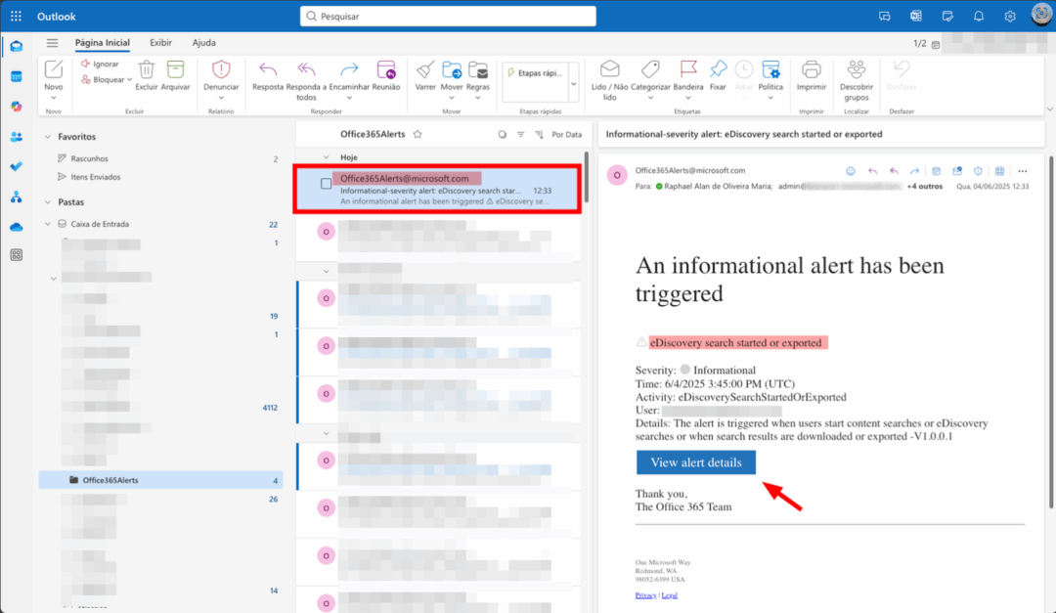Select the Office365Alerts folder in Pastas
Screen dimensions: 1056x613
161,480
